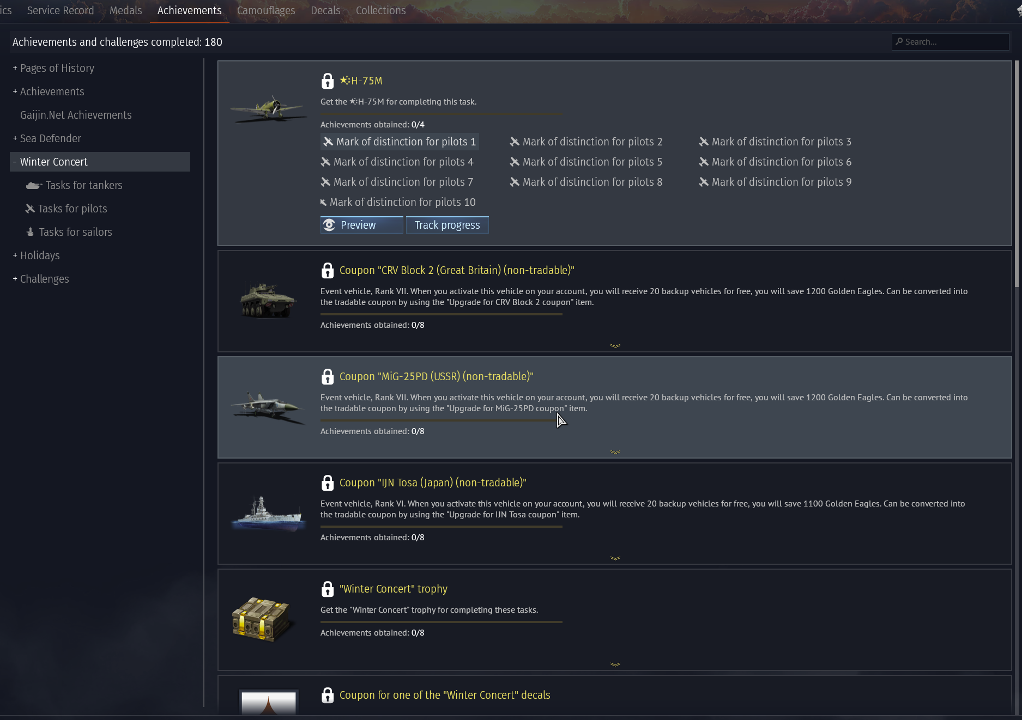
Task: Click the plane icon of pilots mark 8
Action: click(x=515, y=182)
